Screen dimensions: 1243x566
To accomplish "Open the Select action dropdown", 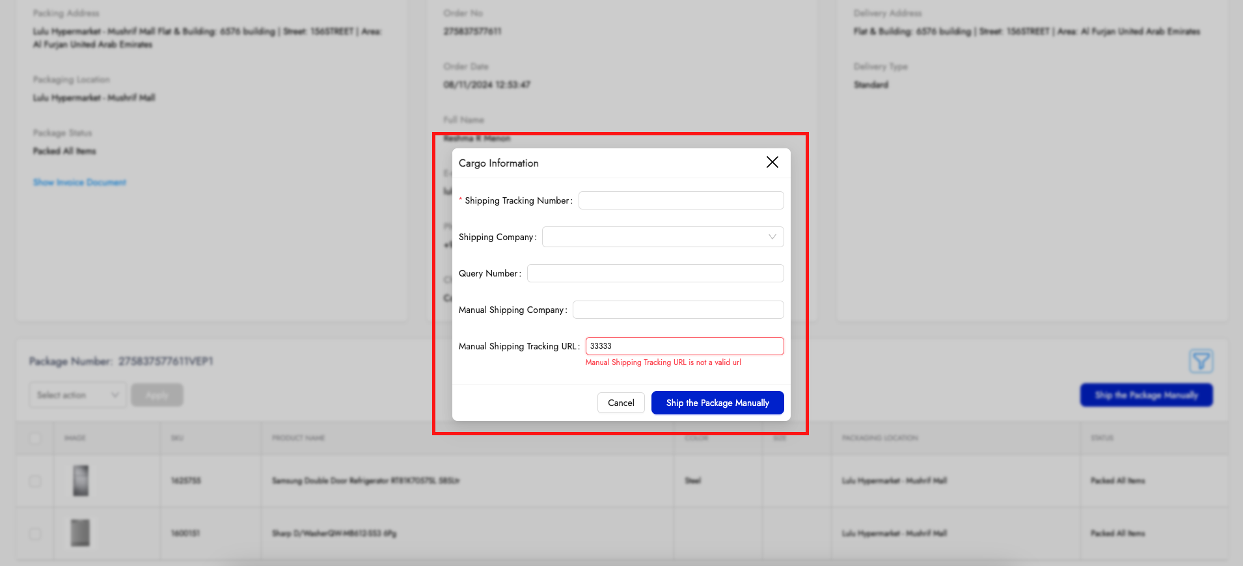I will point(78,395).
